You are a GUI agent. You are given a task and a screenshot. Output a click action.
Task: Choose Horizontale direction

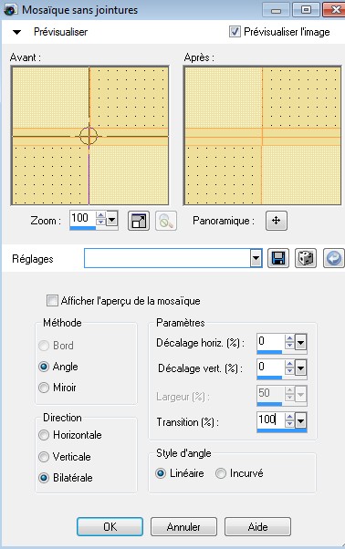tap(44, 435)
